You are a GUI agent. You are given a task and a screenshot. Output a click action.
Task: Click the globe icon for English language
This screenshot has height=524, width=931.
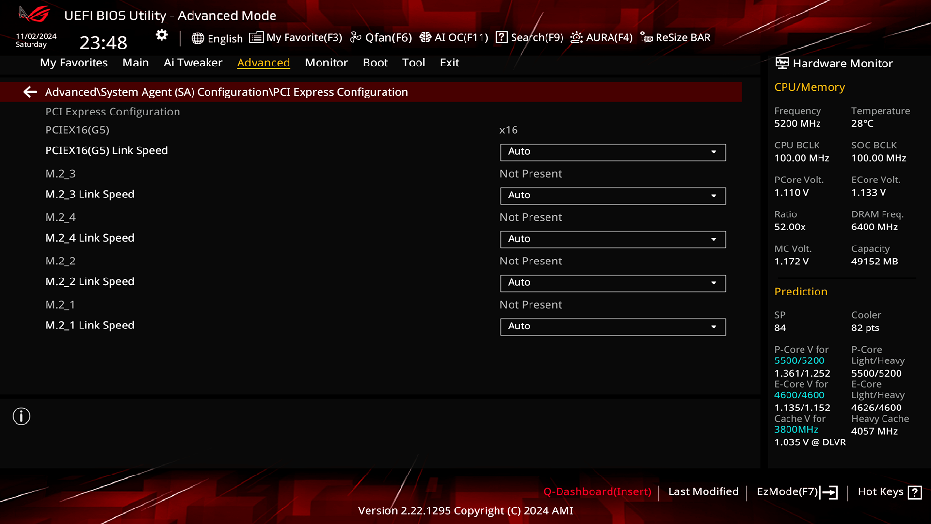197,38
